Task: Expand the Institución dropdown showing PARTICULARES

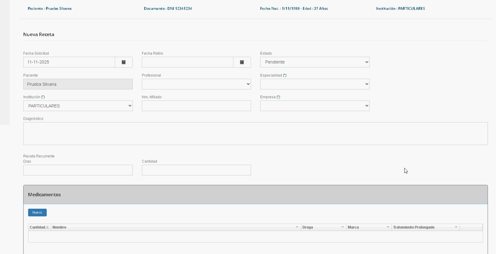Action: click(x=78, y=106)
